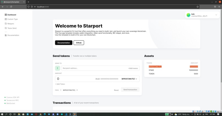Image resolution: width=222 pixels, height=116 pixels.
Task: Open the Windows Start menu
Action: tap(2, 114)
